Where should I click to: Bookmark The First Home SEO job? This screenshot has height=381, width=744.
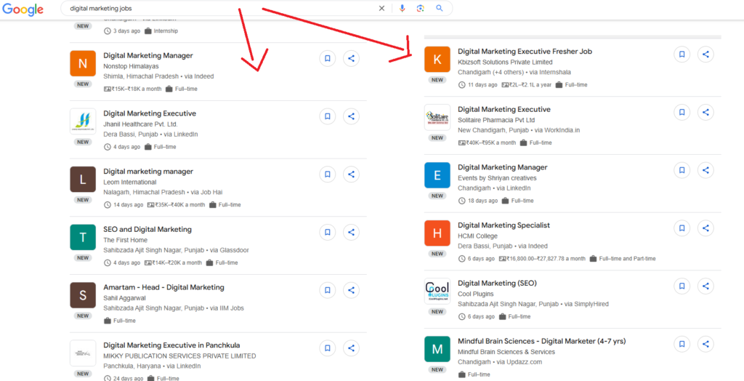coord(328,232)
